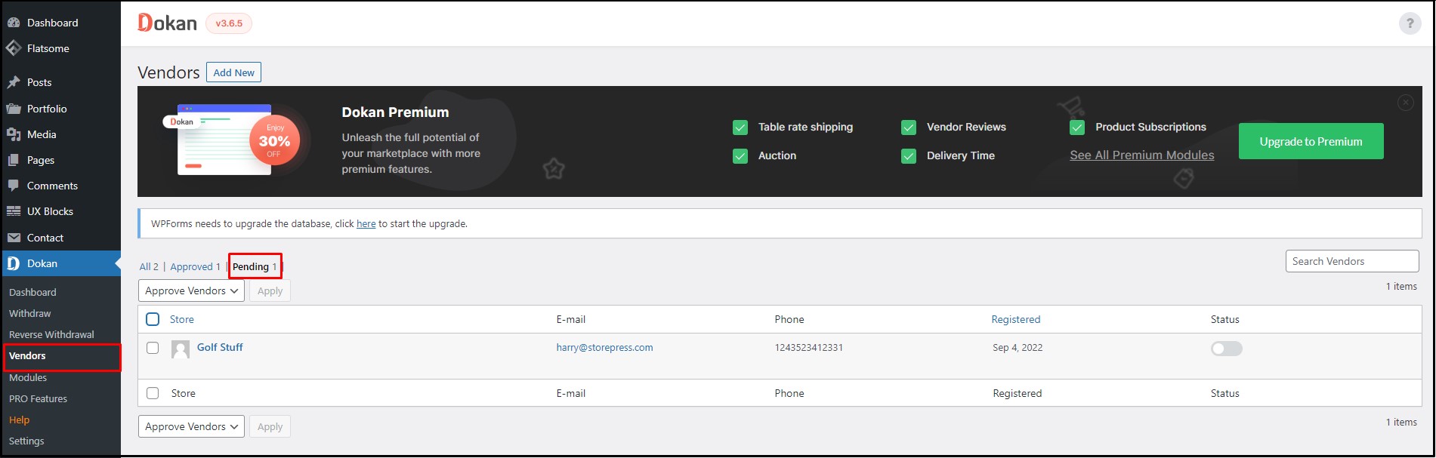Viewport: 1436px width, 458px height.
Task: Dismiss the Dokan Premium banner
Action: pos(1405,103)
